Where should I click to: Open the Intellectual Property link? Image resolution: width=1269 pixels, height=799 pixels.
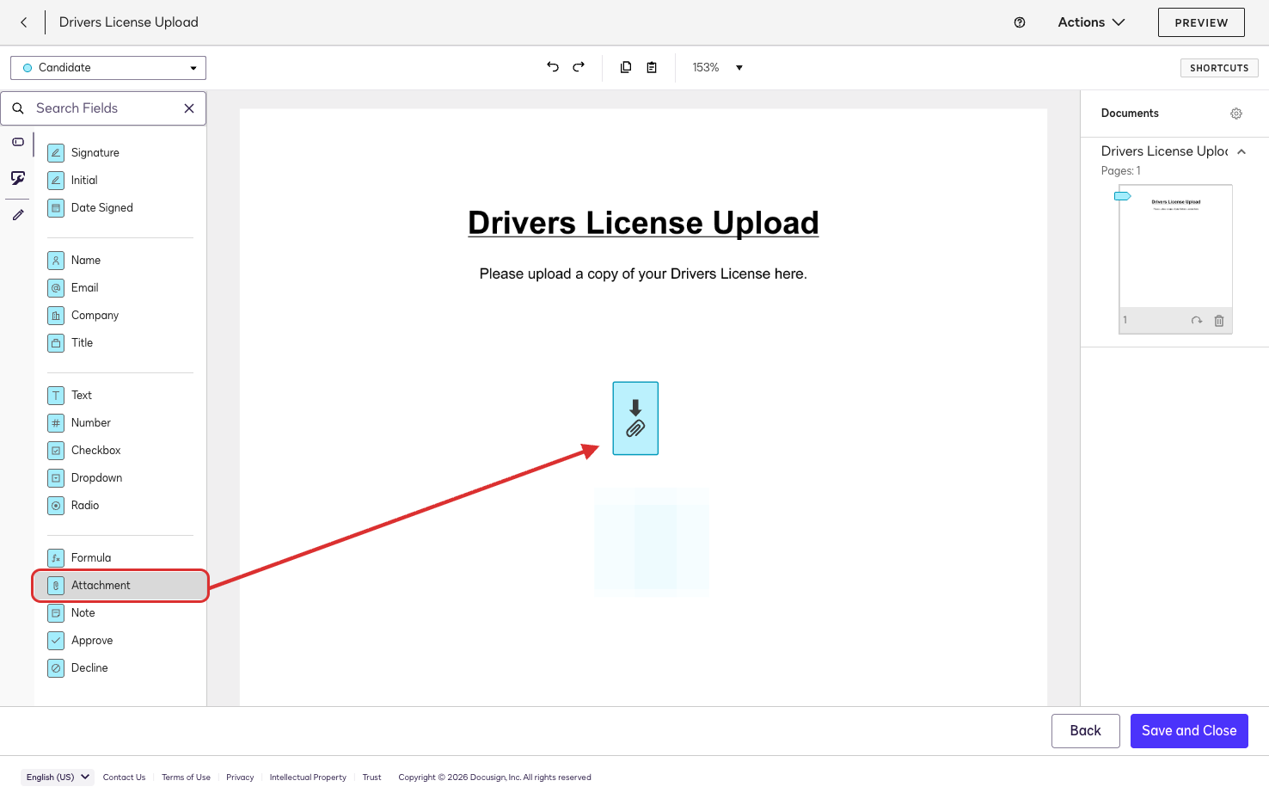tap(308, 777)
